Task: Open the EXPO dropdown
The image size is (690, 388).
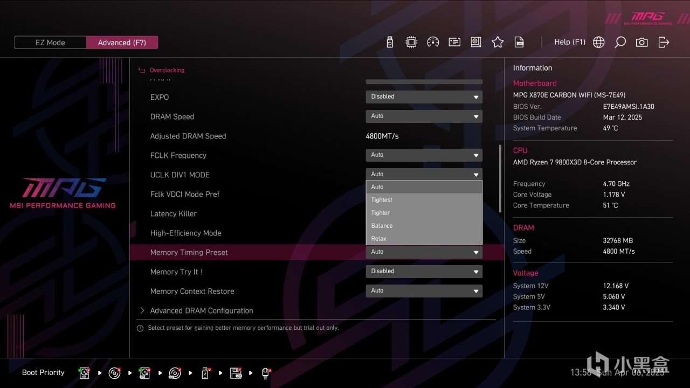Action: coord(424,97)
